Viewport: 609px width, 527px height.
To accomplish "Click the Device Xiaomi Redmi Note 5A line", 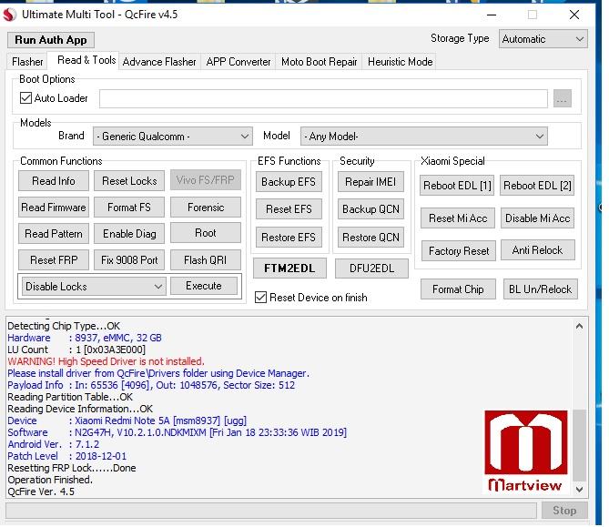I will point(127,421).
